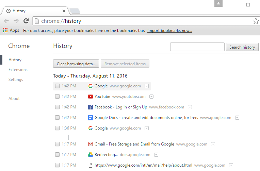The height and width of the screenshot is (171, 260).
Task: Click the Google Drive icon for Redirecting entry
Action: [x=91, y=155]
